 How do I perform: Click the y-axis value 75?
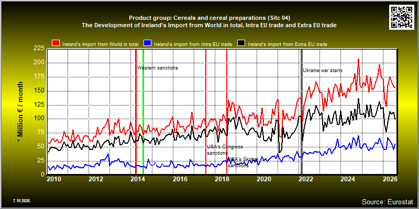(x=41, y=133)
